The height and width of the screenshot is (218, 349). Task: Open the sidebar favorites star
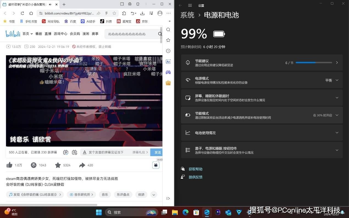tap(168, 40)
